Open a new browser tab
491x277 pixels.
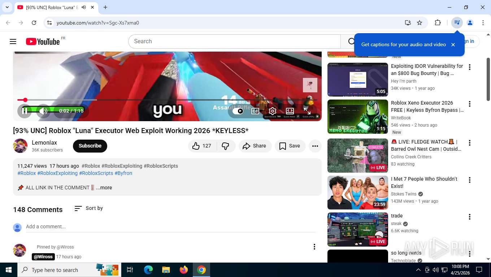105,7
